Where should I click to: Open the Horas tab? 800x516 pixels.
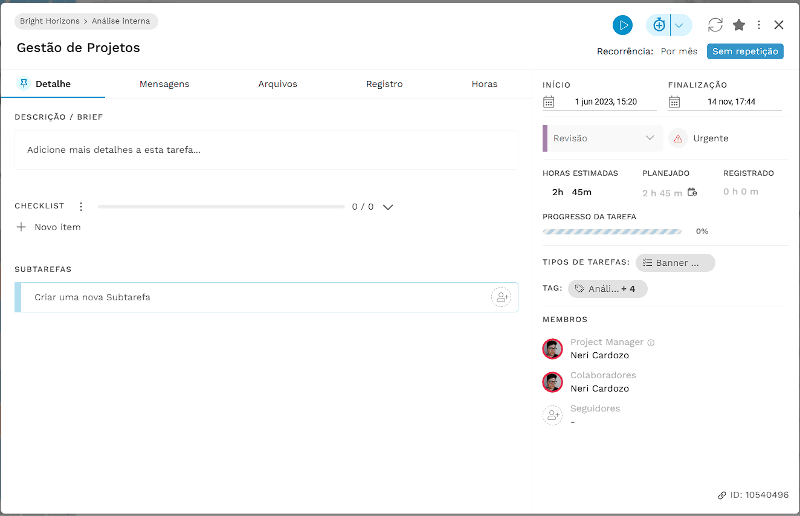[485, 84]
